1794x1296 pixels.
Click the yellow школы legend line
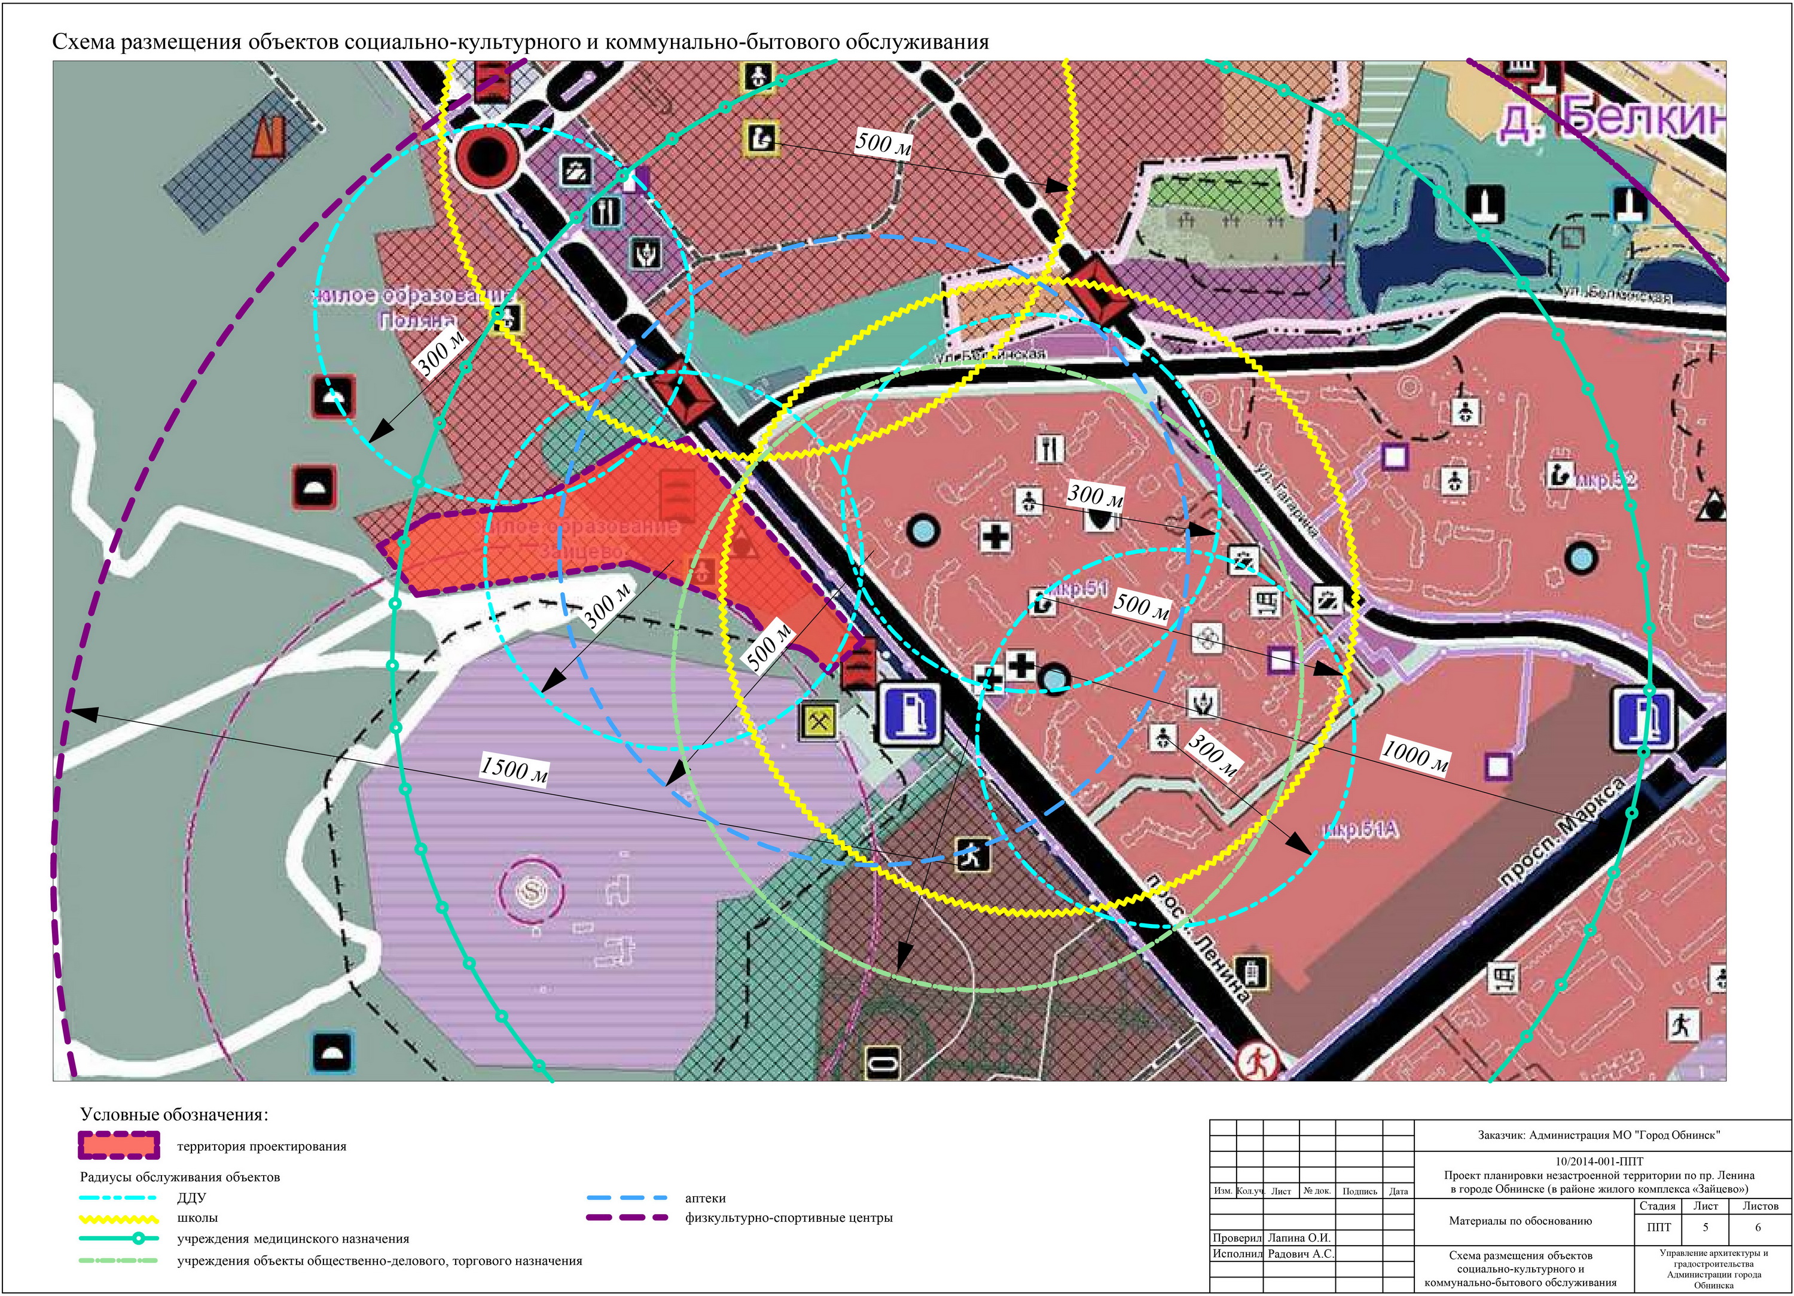click(x=118, y=1218)
